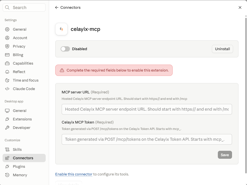This screenshot has width=247, height=185.
Task: Click the Developer wrench icon
Action: point(7,128)
